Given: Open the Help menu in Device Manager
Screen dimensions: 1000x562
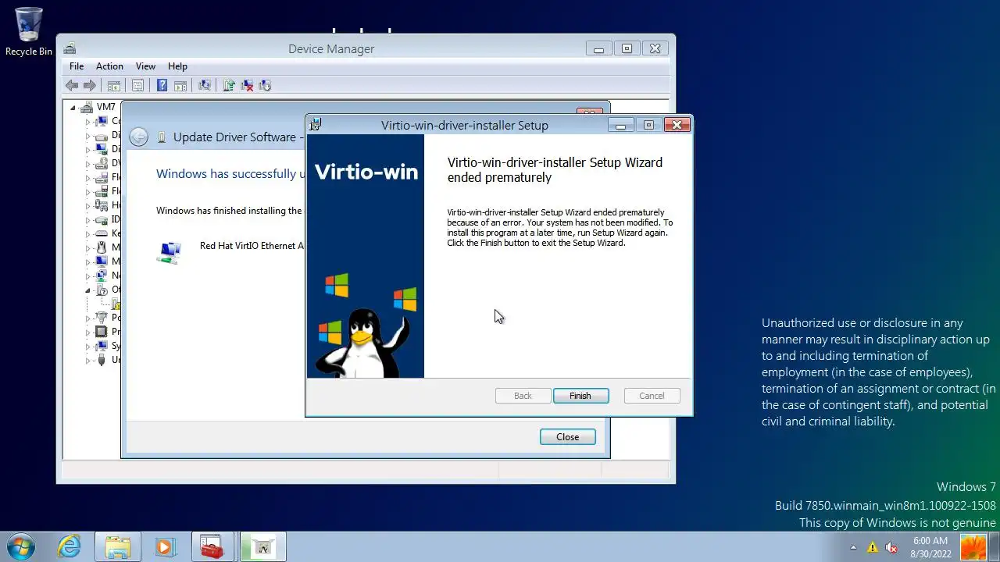Looking at the screenshot, I should coord(177,66).
